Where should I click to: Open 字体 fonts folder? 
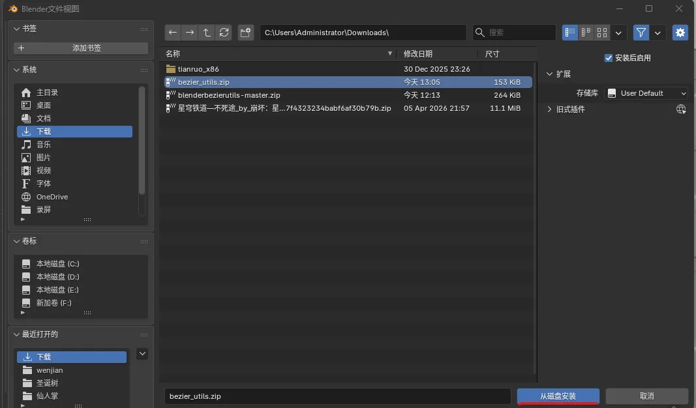tap(74, 184)
